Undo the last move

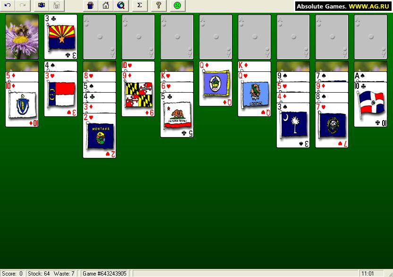pos(8,6)
